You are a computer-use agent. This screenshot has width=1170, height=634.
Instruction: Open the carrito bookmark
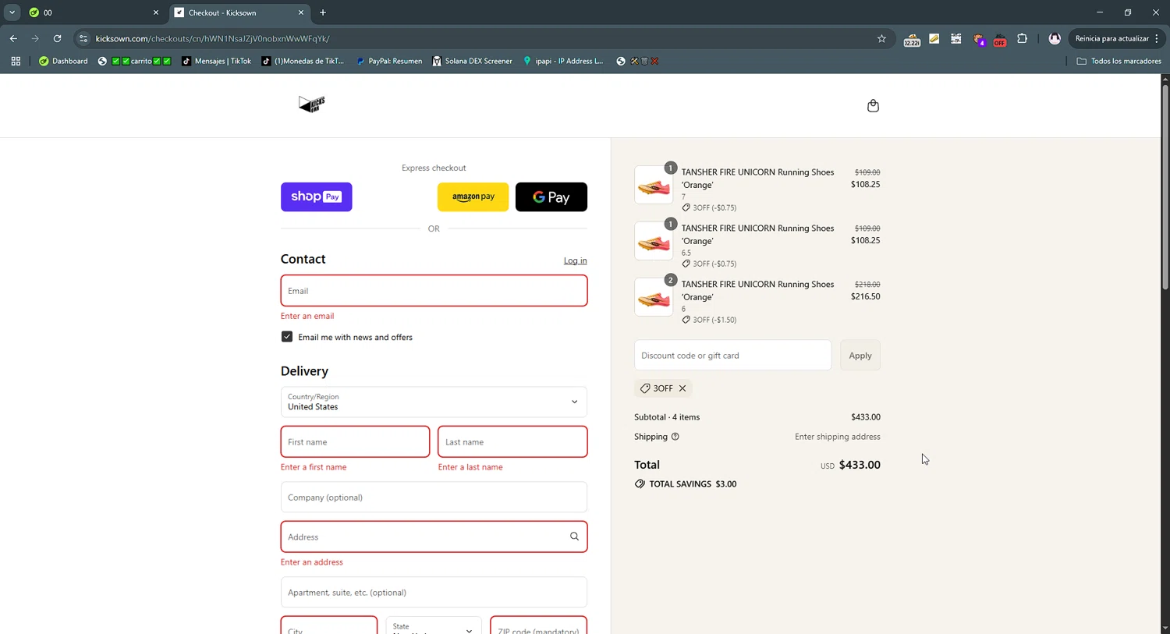[x=134, y=61]
